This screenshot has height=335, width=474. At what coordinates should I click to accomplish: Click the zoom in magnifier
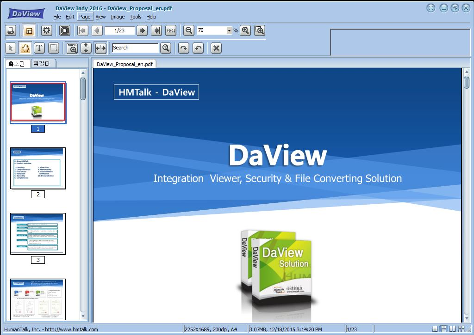click(x=245, y=30)
